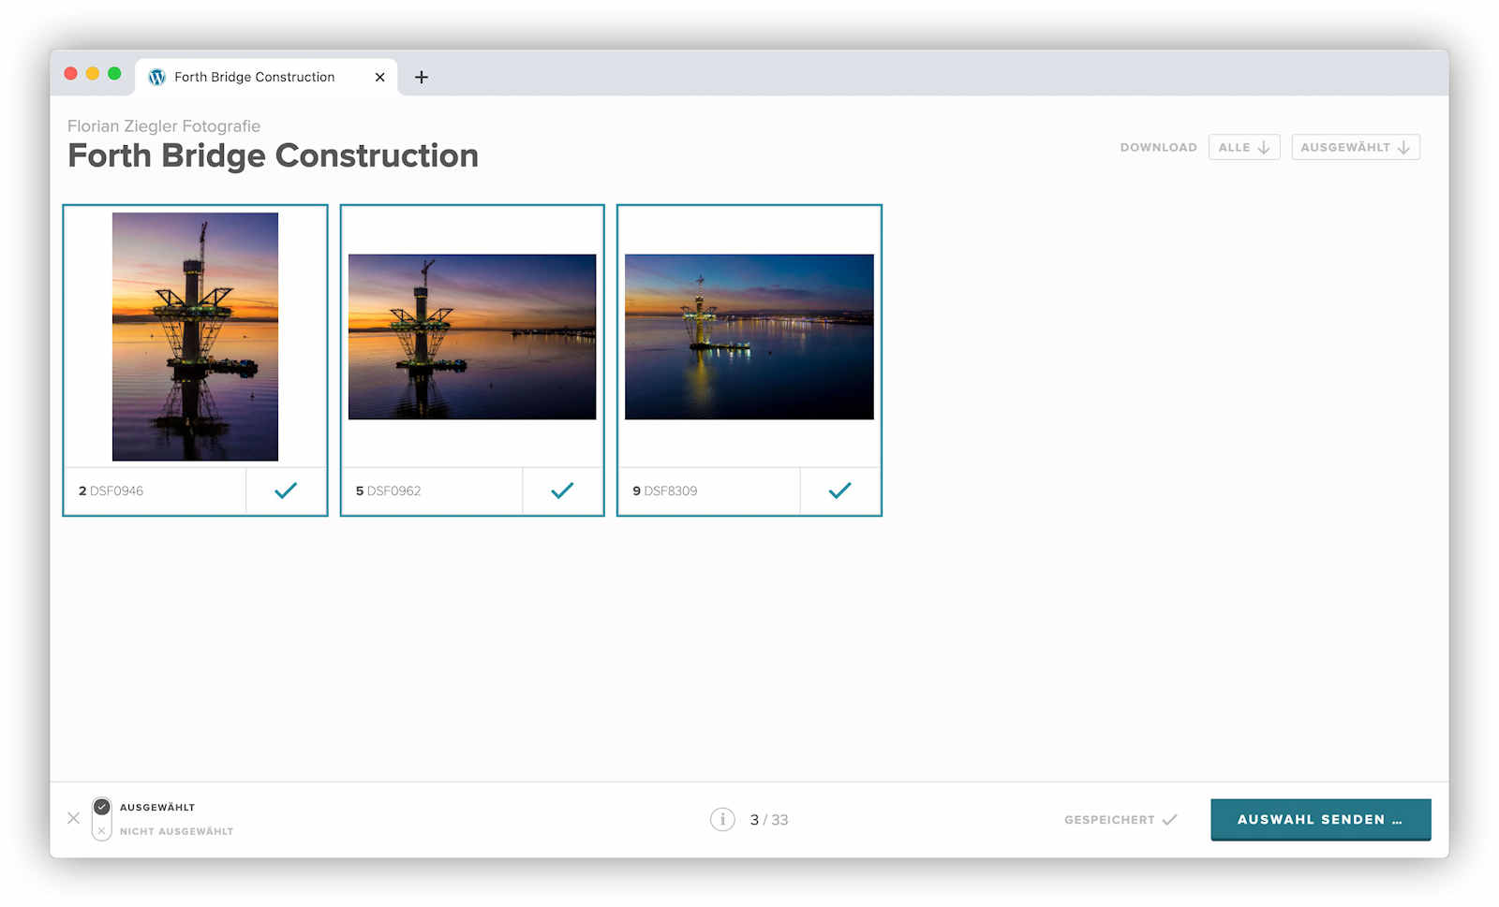Open a new browser tab with the plus icon
Image resolution: width=1499 pixels, height=907 pixels.
[422, 77]
